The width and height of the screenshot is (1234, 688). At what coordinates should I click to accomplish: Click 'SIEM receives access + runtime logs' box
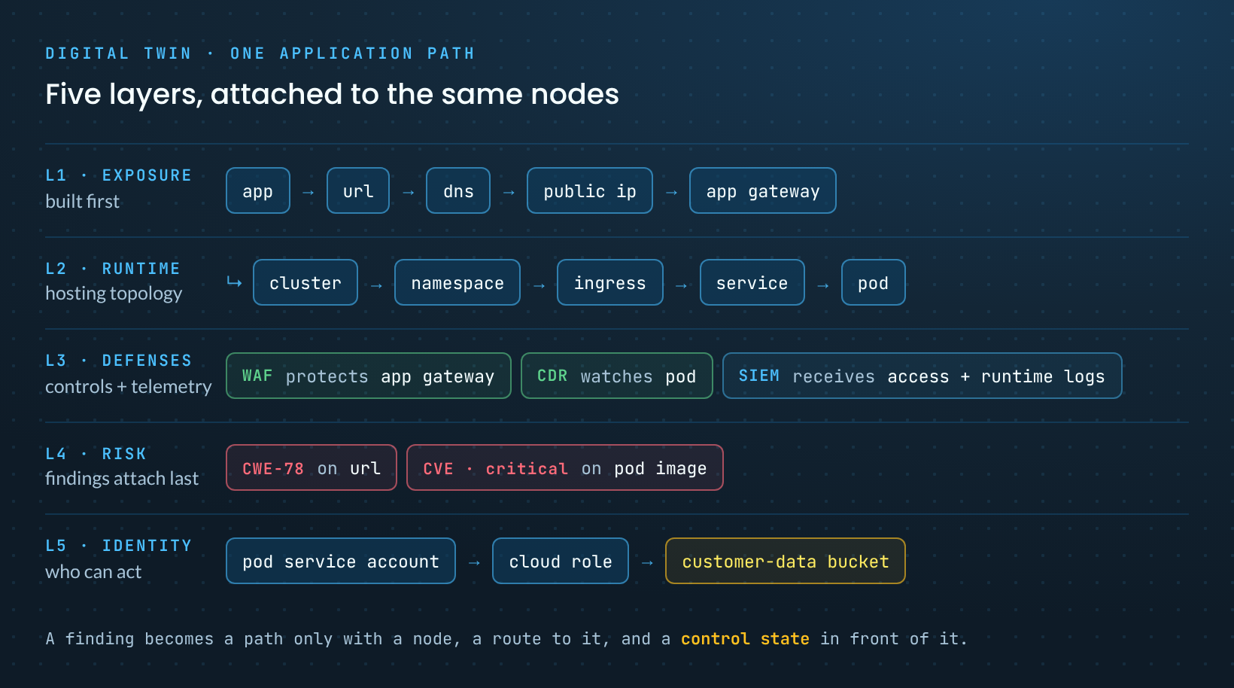coord(922,376)
